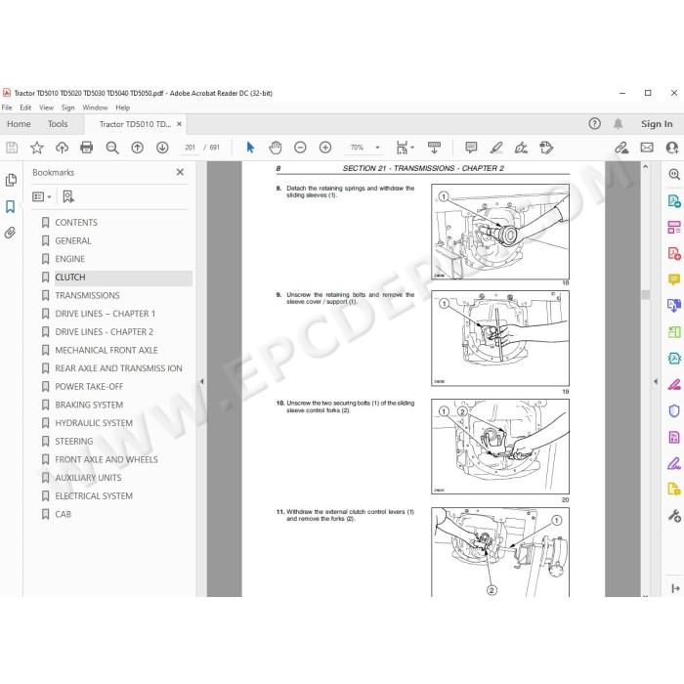Close the Tractor TD5010 document tab
Image resolution: width=684 pixels, height=684 pixels.
(179, 124)
